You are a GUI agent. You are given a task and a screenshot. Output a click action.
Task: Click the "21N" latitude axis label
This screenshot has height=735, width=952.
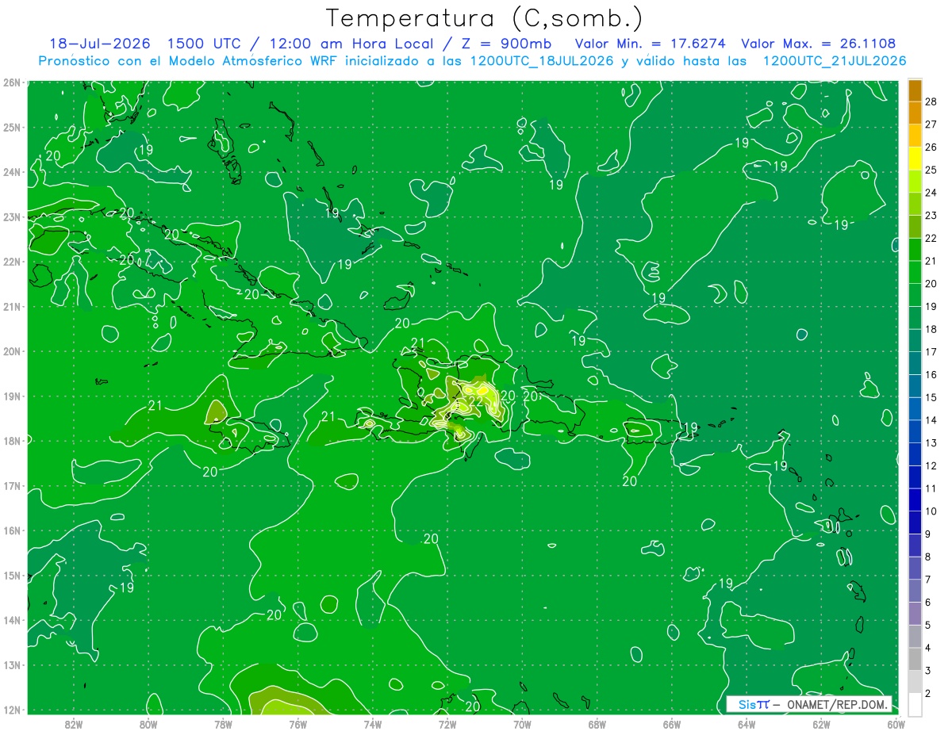pyautogui.click(x=11, y=307)
